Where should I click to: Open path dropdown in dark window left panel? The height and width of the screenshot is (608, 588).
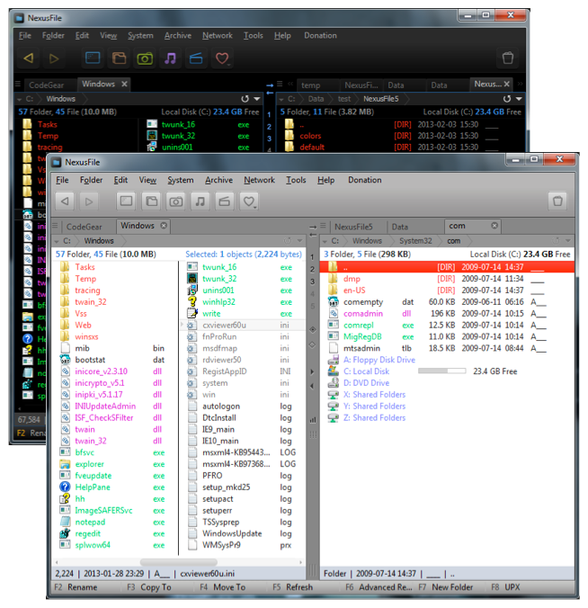point(256,99)
